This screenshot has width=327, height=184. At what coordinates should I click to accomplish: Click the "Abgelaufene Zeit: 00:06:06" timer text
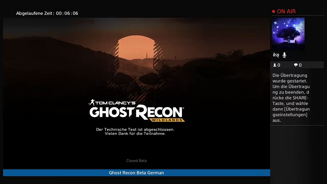(x=47, y=13)
